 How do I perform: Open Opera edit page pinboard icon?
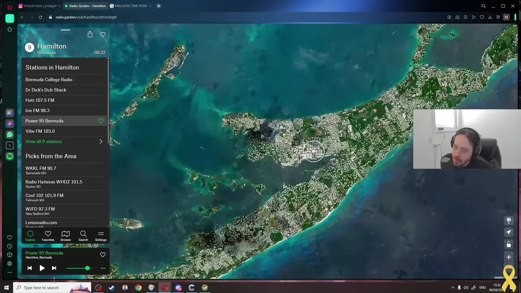click(x=449, y=17)
